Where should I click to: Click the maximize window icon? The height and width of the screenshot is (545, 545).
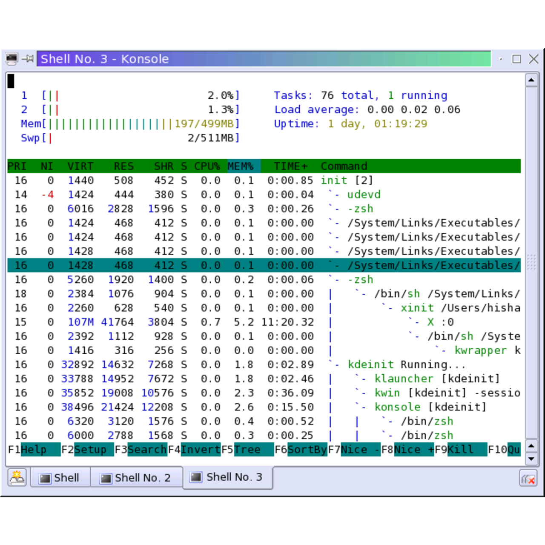[x=516, y=59]
